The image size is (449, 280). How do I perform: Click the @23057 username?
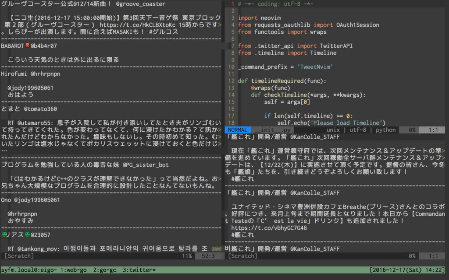pyautogui.click(x=40, y=235)
